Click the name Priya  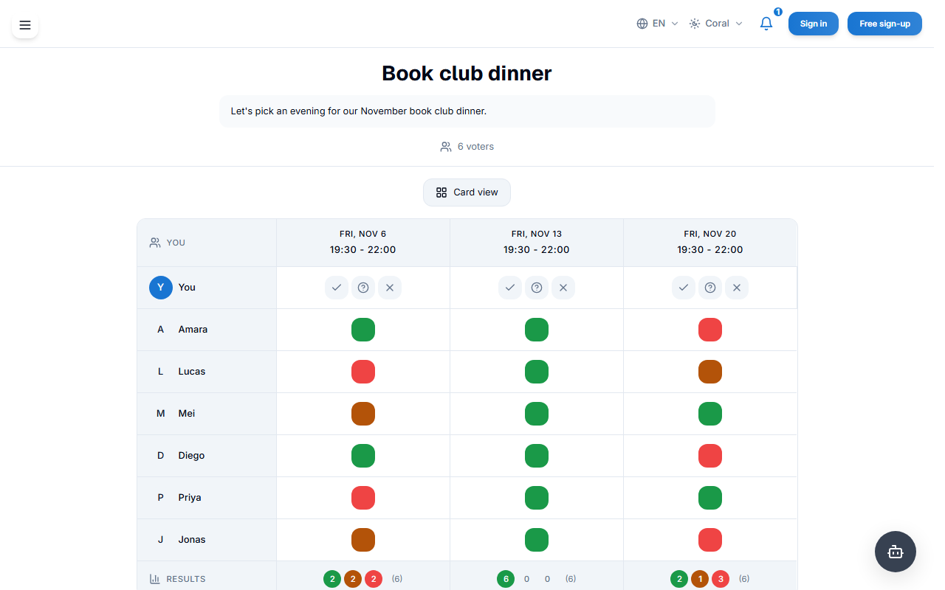(x=190, y=498)
